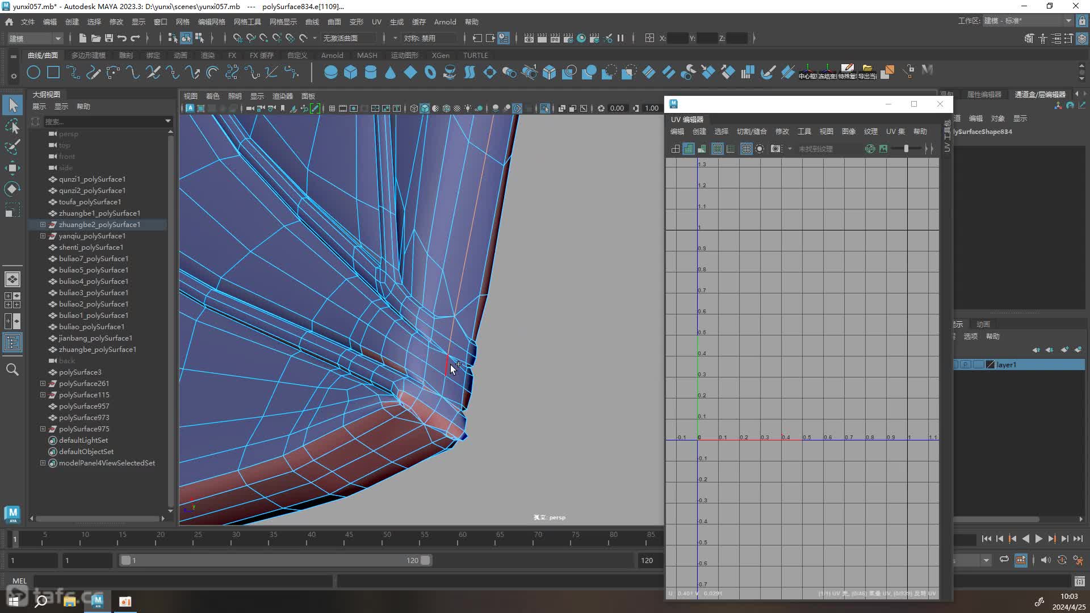
Task: Click the shelf settings gear icon
Action: [14, 75]
